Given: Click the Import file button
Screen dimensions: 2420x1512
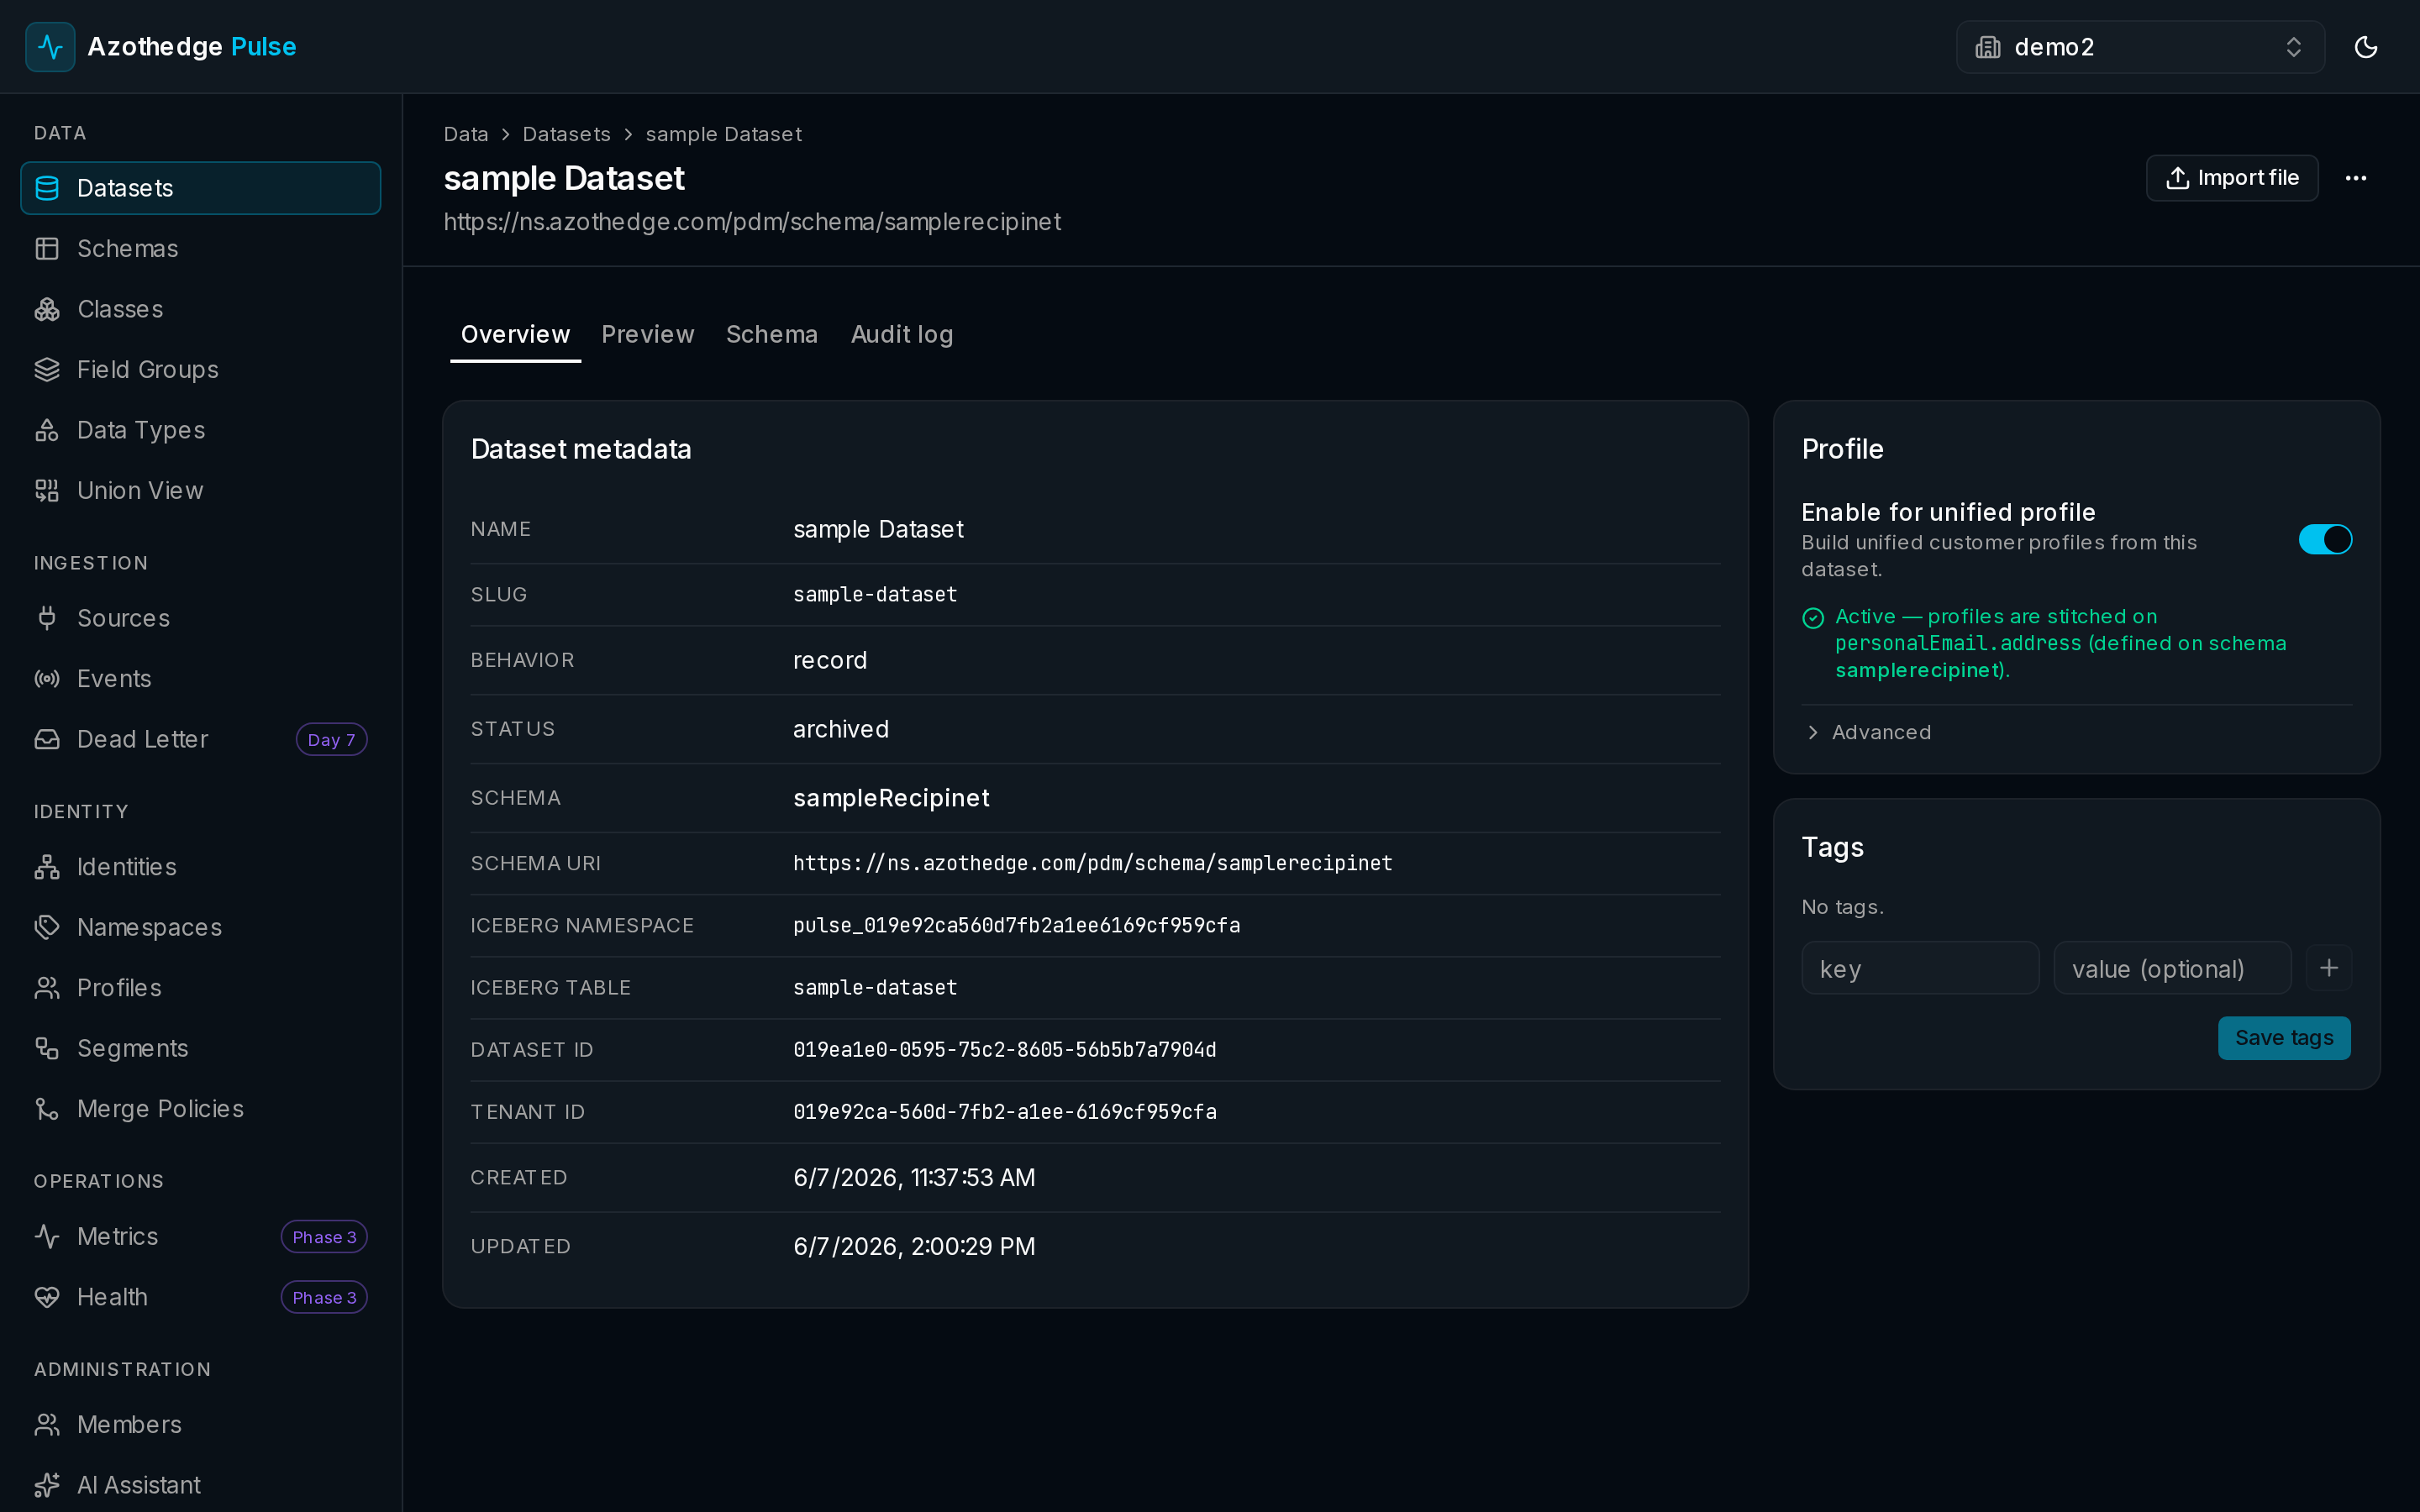Looking at the screenshot, I should [2232, 178].
